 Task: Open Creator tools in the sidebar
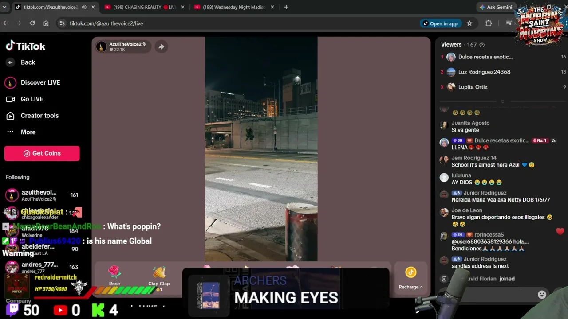(32, 116)
